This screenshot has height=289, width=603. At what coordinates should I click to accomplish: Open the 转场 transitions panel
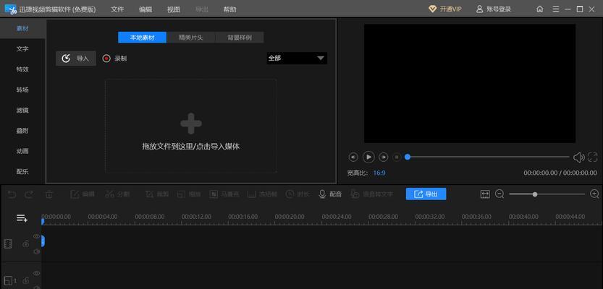22,90
